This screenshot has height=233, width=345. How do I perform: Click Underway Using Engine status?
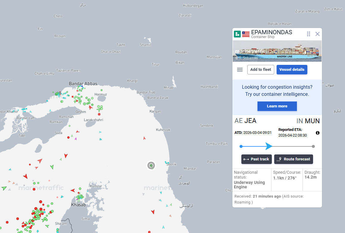pos(249,184)
